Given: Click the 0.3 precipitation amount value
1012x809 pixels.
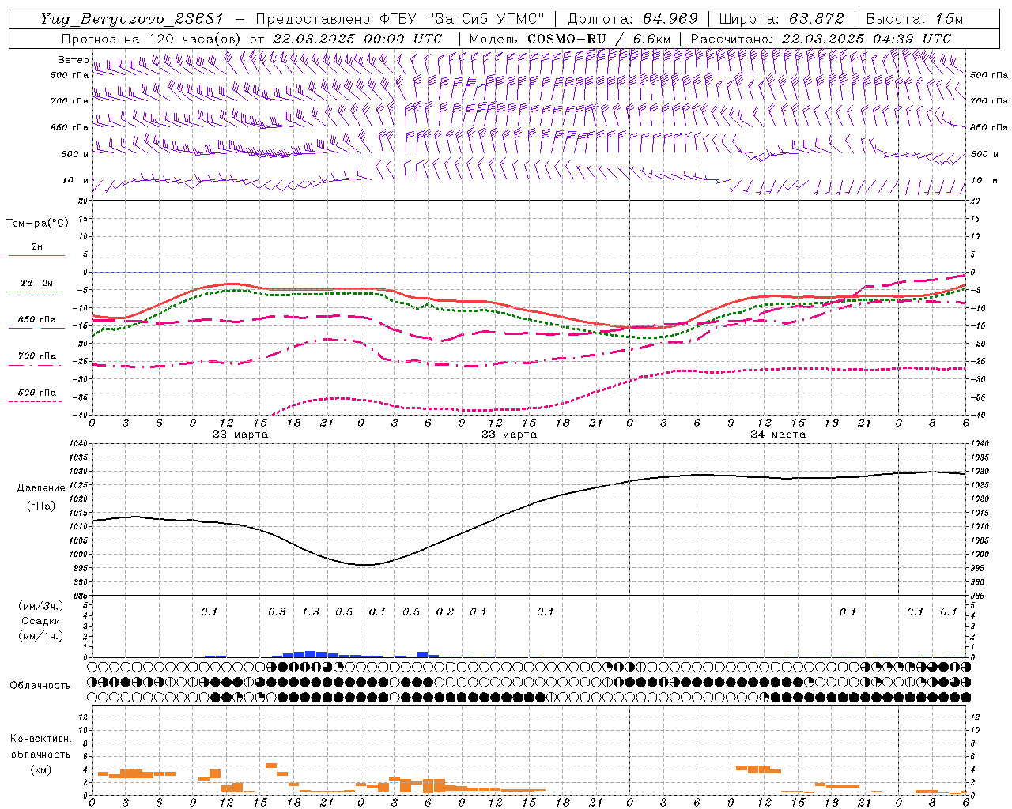Looking at the screenshot, I should [x=277, y=612].
